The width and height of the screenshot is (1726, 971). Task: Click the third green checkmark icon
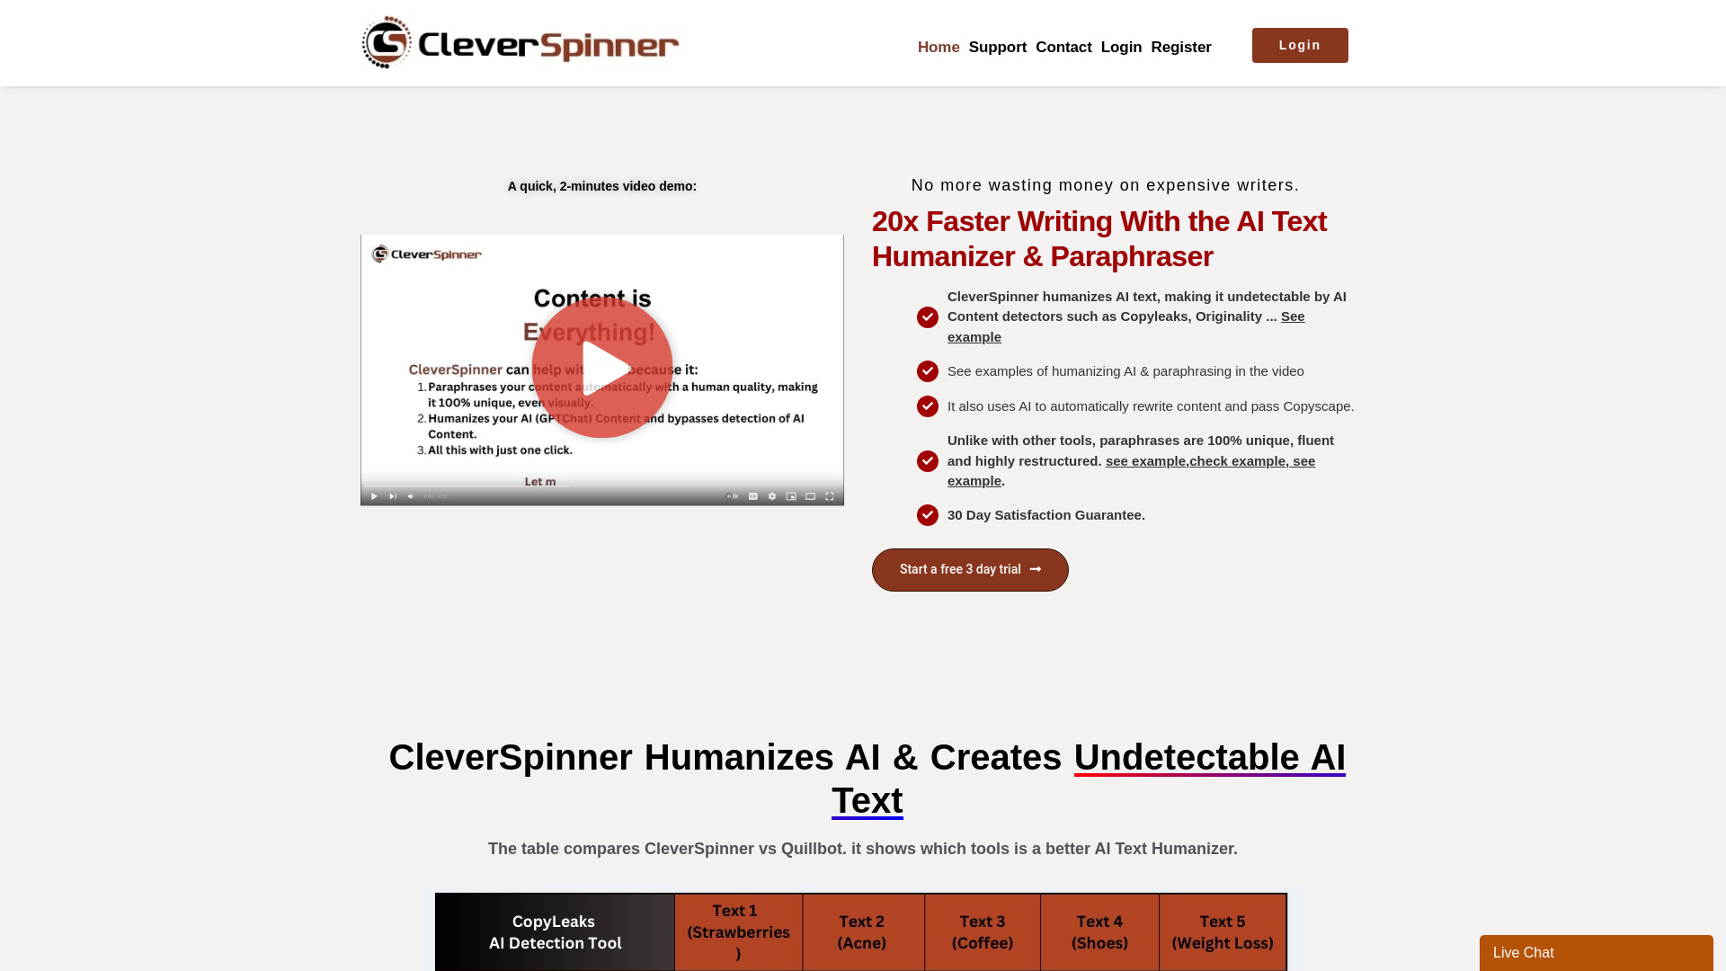(927, 405)
